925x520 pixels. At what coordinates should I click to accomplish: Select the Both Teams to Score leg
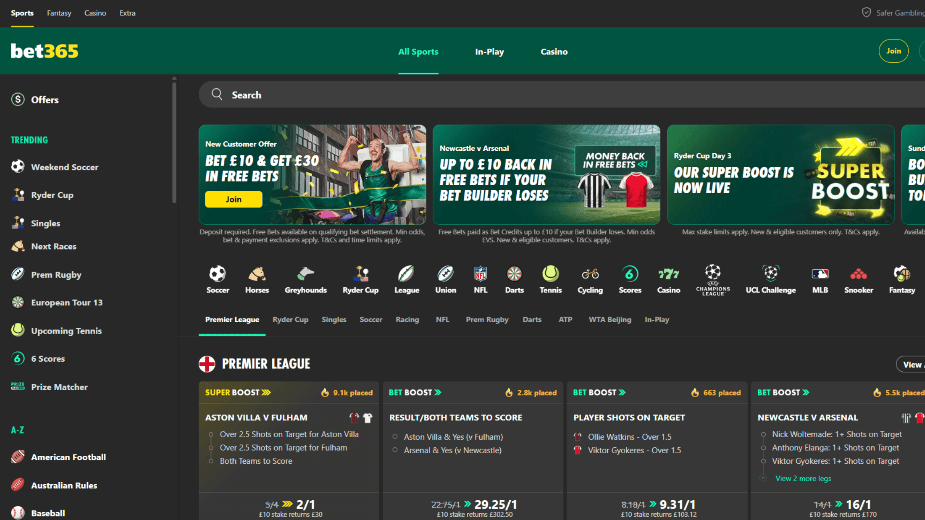(x=256, y=461)
